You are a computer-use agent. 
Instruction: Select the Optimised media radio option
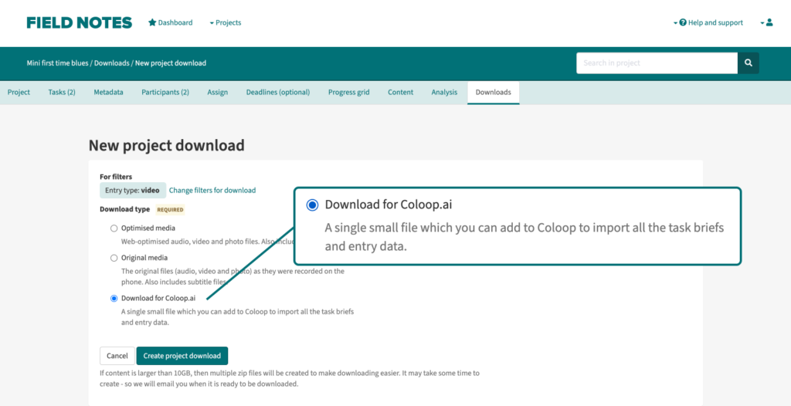(x=114, y=228)
